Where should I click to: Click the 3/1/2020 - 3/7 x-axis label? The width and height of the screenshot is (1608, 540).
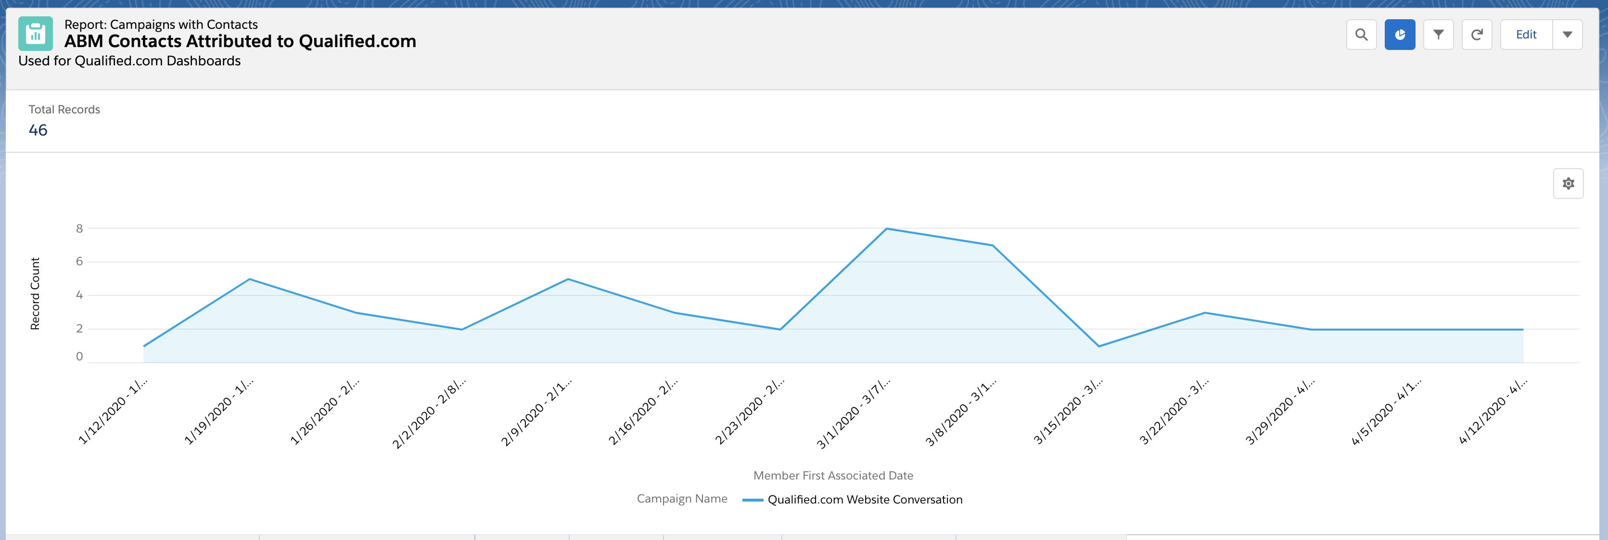coord(853,413)
